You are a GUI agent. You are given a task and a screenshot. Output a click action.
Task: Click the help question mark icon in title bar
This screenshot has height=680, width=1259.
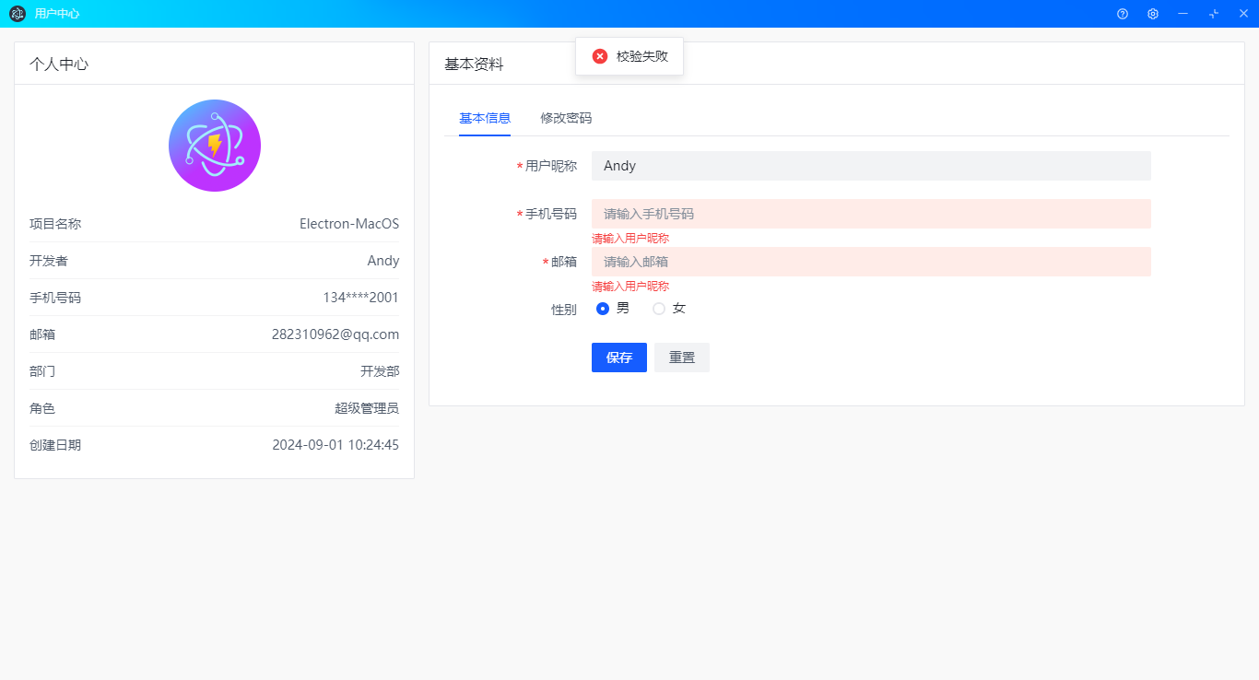(1122, 14)
